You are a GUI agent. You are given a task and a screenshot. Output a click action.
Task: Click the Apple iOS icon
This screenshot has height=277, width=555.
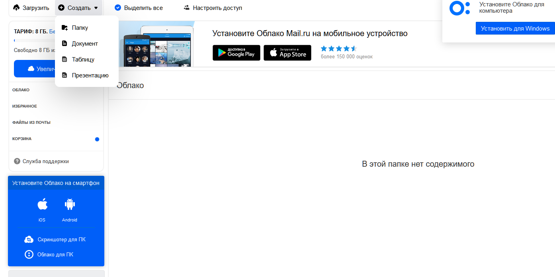pos(42,204)
